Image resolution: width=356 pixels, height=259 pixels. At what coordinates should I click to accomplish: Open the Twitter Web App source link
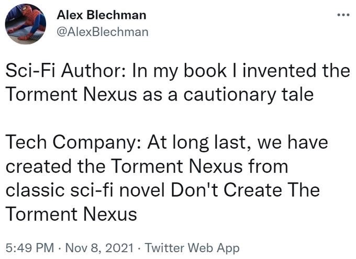[x=191, y=247]
